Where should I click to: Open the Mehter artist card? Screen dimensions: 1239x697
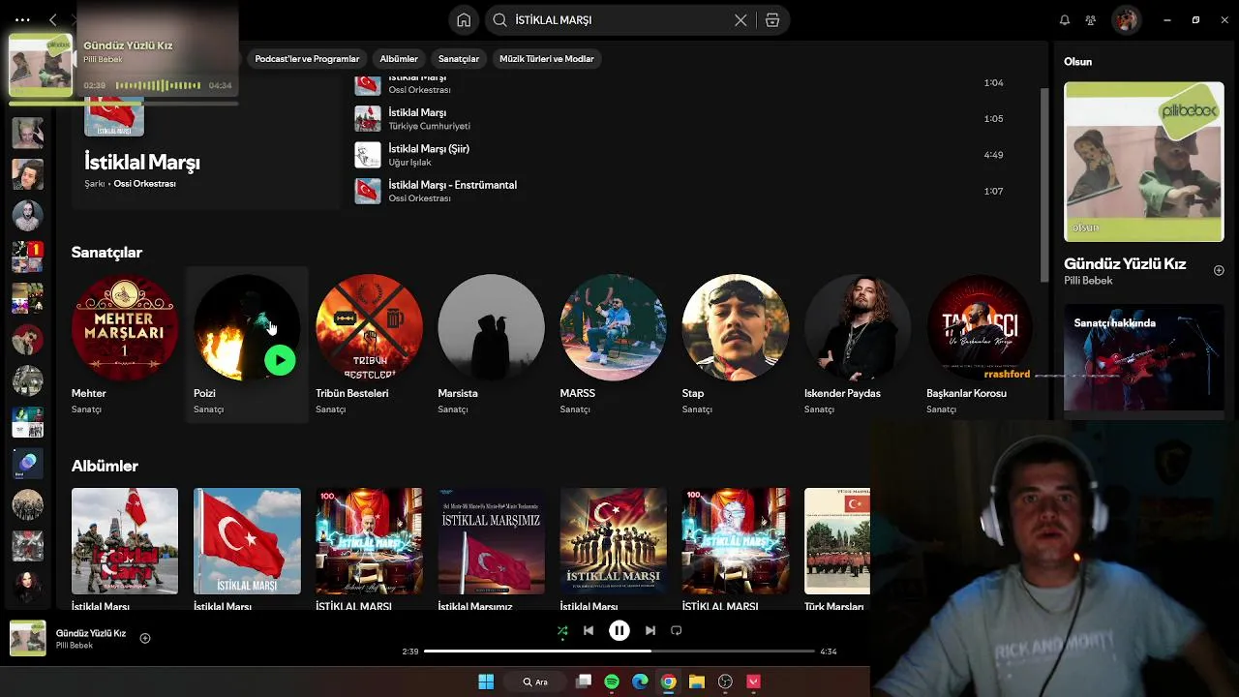[125, 345]
